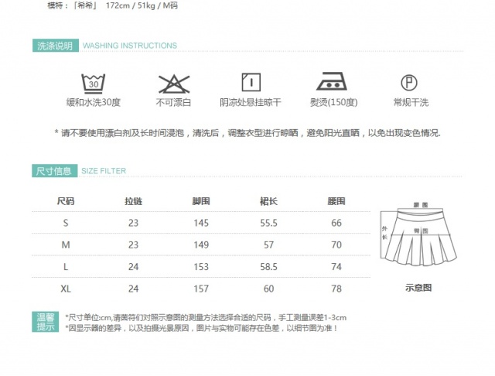Click the 30-degree gentle wash icon
495x376 pixels.
[x=93, y=82]
